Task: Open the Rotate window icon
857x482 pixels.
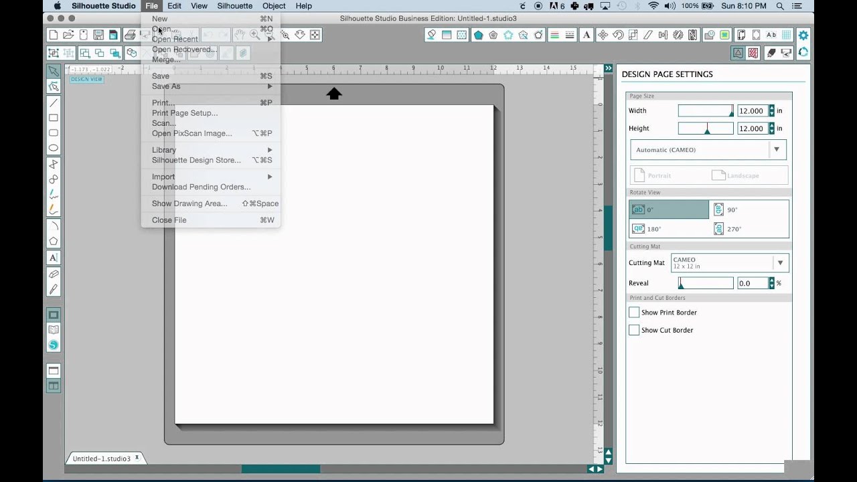Action: pyautogui.click(x=618, y=35)
